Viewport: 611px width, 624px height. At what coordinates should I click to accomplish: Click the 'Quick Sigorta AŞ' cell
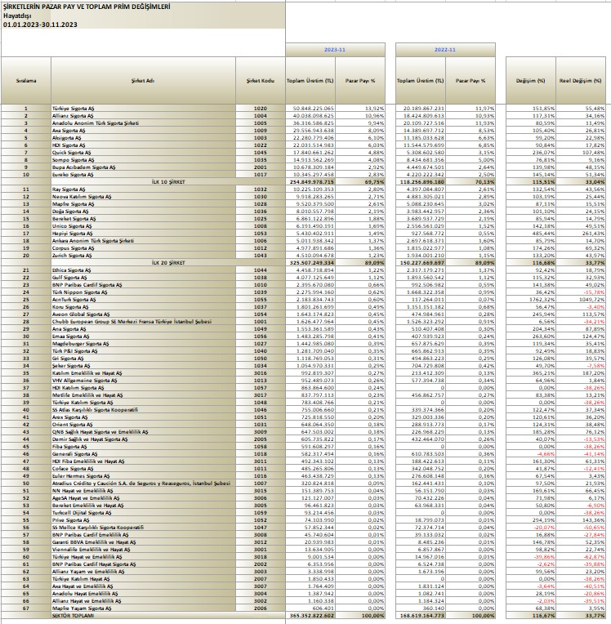pyautogui.click(x=143, y=153)
